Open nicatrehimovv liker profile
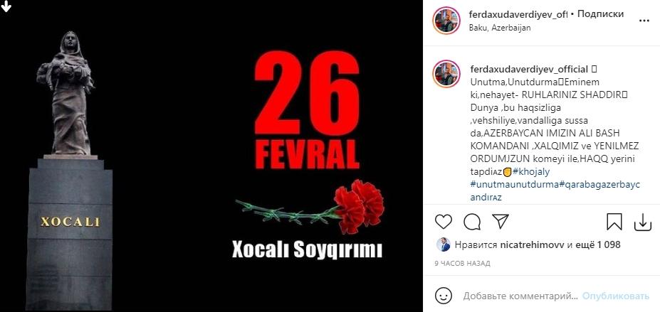This screenshot has width=660, height=312. [532, 244]
